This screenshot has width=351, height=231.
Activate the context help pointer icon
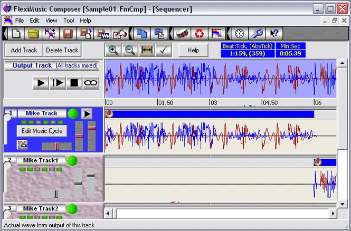(x=274, y=34)
